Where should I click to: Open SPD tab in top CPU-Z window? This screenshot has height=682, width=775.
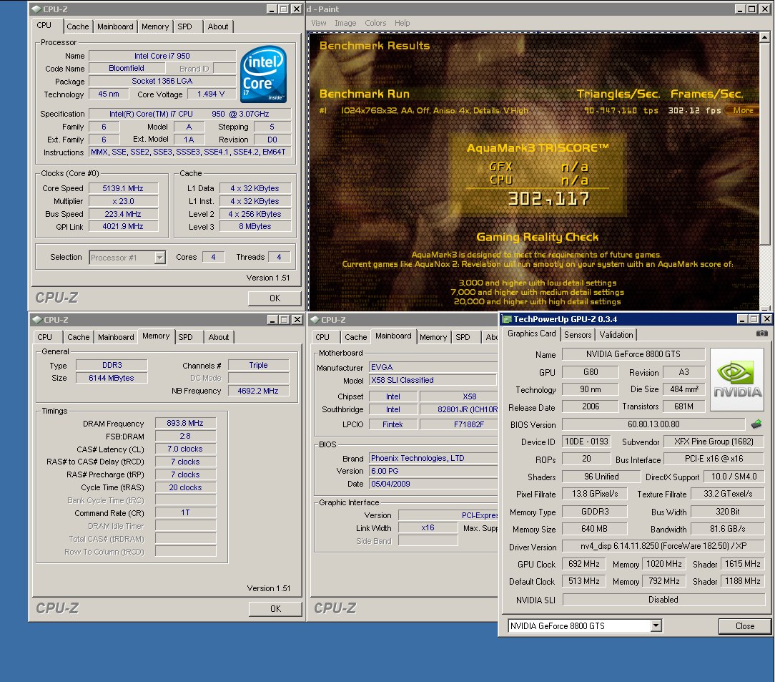click(185, 26)
